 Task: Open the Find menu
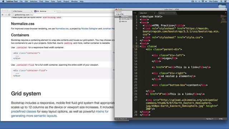coord(41,1)
